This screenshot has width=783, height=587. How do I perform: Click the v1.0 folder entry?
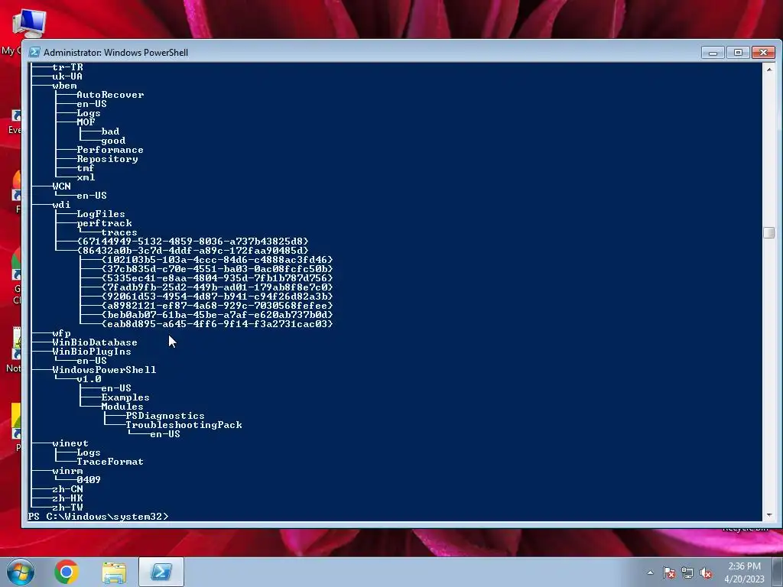tap(89, 379)
